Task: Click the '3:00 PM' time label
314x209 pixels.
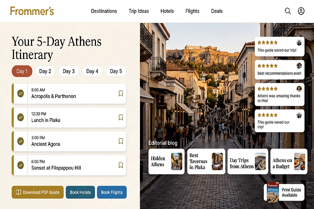Action: pos(38,138)
